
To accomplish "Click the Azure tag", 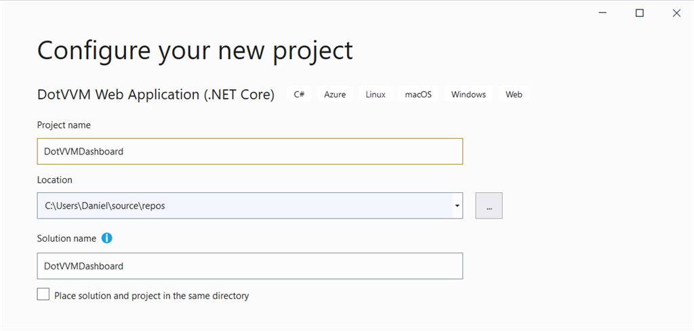I will click(x=335, y=94).
